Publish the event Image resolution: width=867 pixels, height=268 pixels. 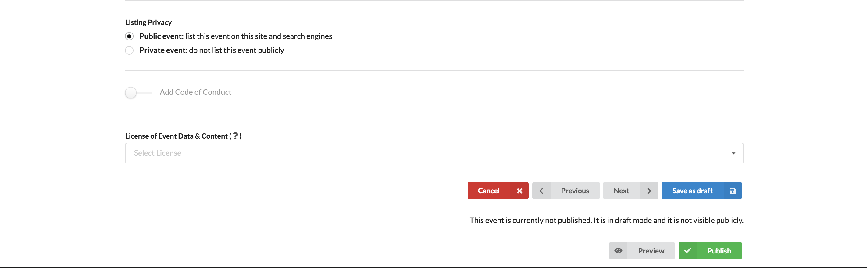coord(710,251)
